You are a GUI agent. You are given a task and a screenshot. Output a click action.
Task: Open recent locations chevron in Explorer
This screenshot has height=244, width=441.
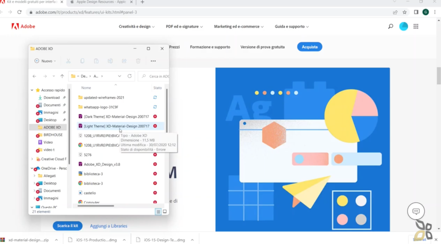coord(54,76)
